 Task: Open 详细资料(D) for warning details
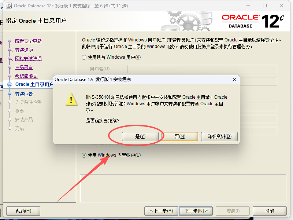point(219,136)
